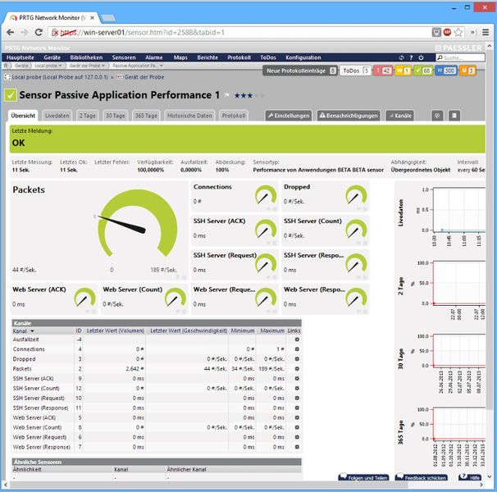Open the Sensoren menu

coord(124,57)
